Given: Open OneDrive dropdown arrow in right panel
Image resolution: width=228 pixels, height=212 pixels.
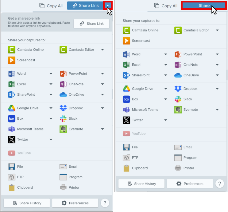Looking at the screenshot, I should coord(217,75).
